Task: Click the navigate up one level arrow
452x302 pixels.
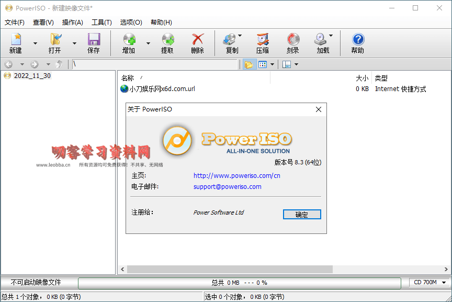Action: [x=59, y=64]
